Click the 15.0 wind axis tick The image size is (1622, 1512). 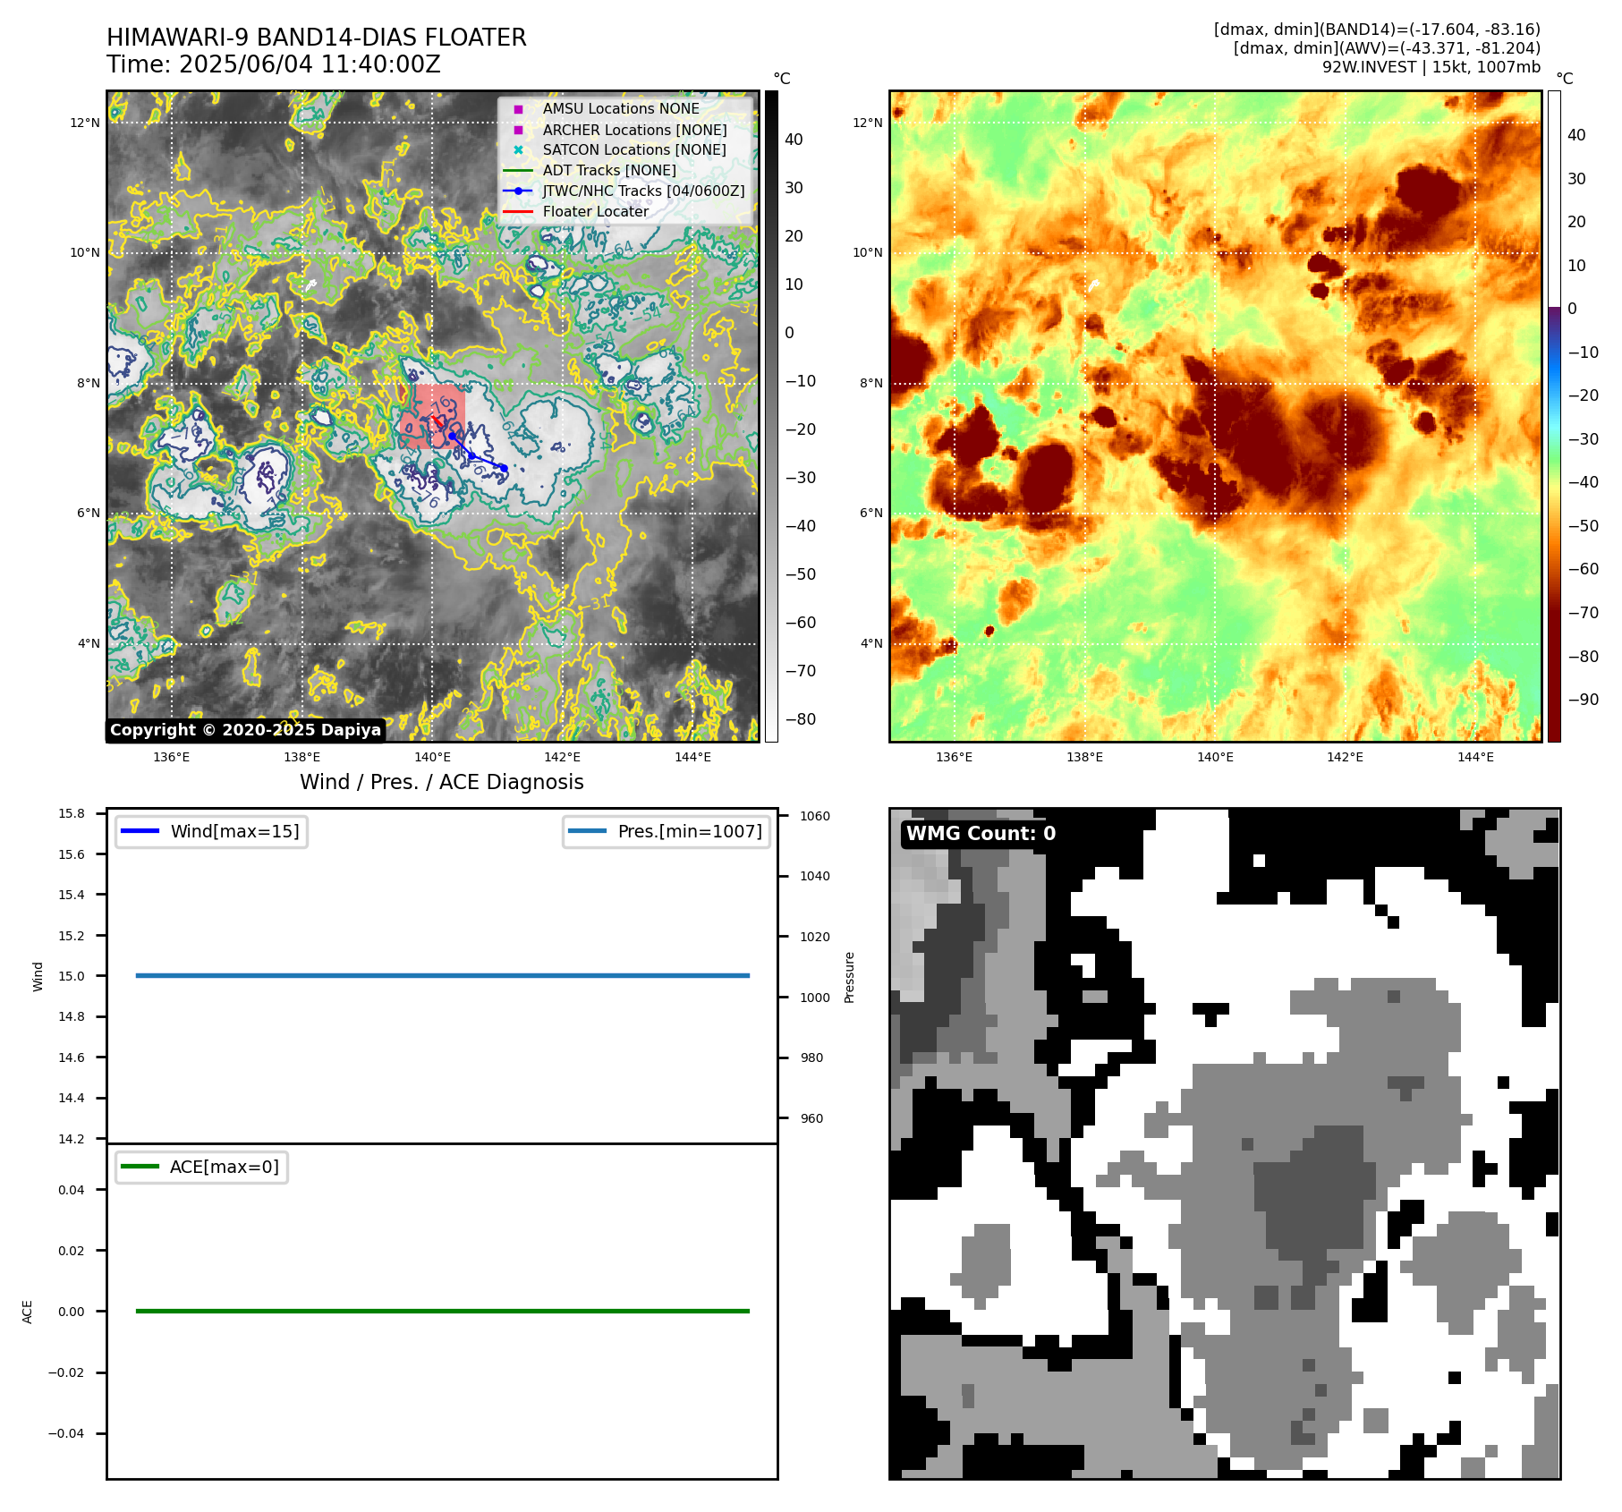(x=72, y=976)
